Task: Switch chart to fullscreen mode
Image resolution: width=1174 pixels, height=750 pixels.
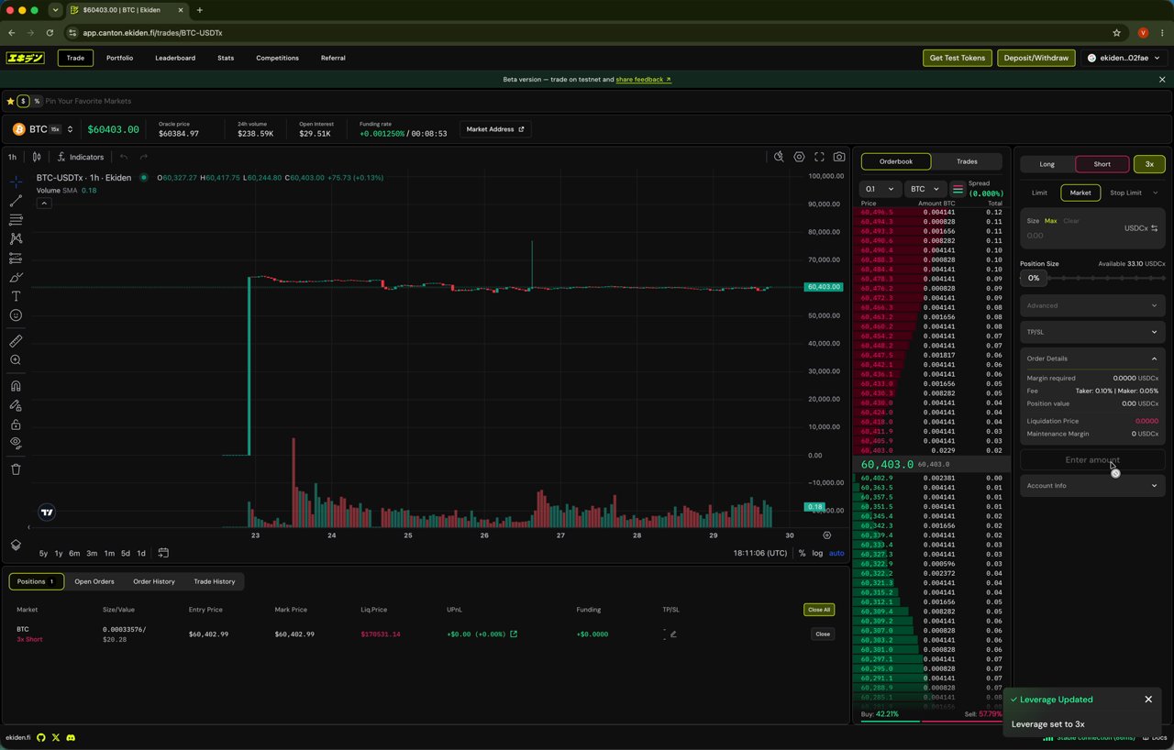Action: point(819,157)
